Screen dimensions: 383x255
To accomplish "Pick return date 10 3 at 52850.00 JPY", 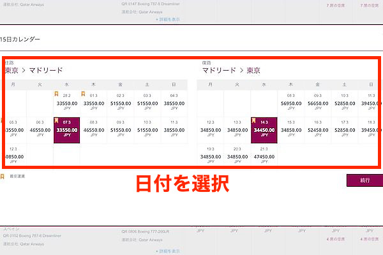I will click(345, 103).
